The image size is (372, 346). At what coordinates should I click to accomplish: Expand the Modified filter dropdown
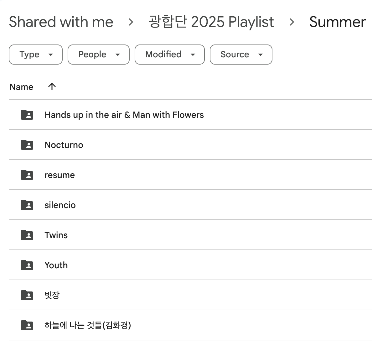coord(170,55)
